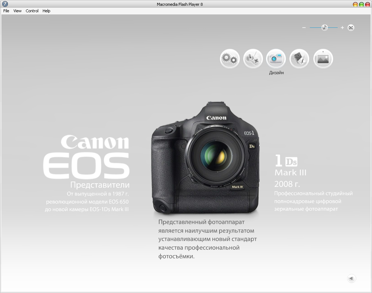Screen dimensions: 372x293
Task: Open the Help menu
Action: (46, 11)
